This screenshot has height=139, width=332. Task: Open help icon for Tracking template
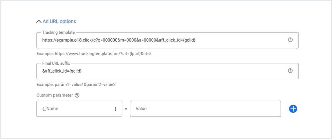coord(290,40)
